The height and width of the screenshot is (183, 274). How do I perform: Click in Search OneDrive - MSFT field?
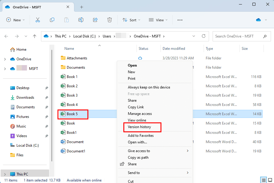[242, 36]
